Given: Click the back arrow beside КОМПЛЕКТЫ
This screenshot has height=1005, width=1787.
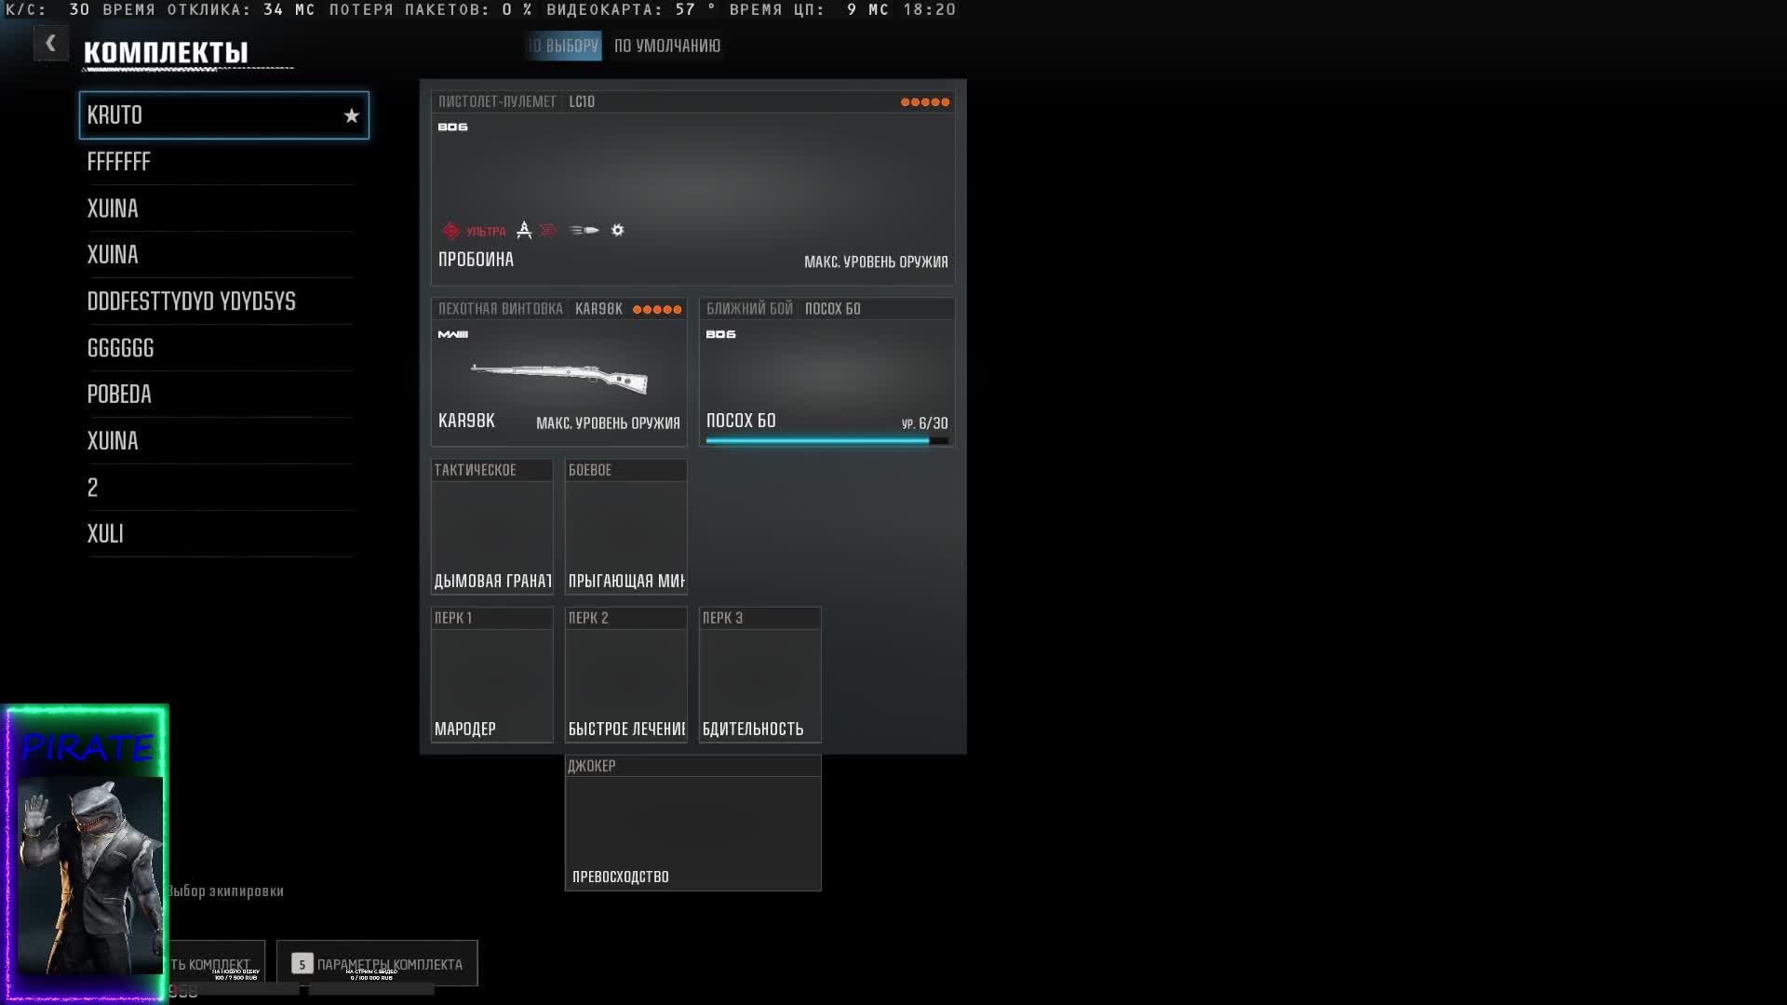Looking at the screenshot, I should tap(50, 43).
